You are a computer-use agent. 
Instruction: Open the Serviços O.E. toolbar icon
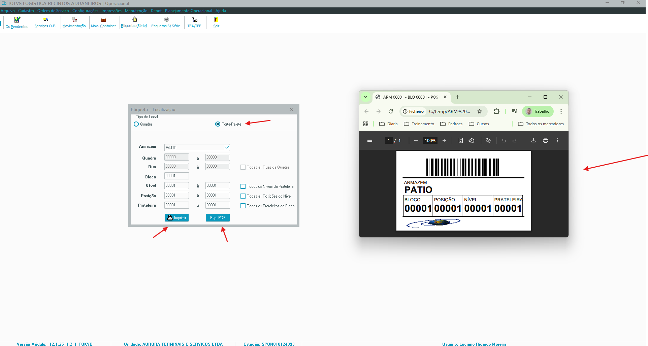45,22
